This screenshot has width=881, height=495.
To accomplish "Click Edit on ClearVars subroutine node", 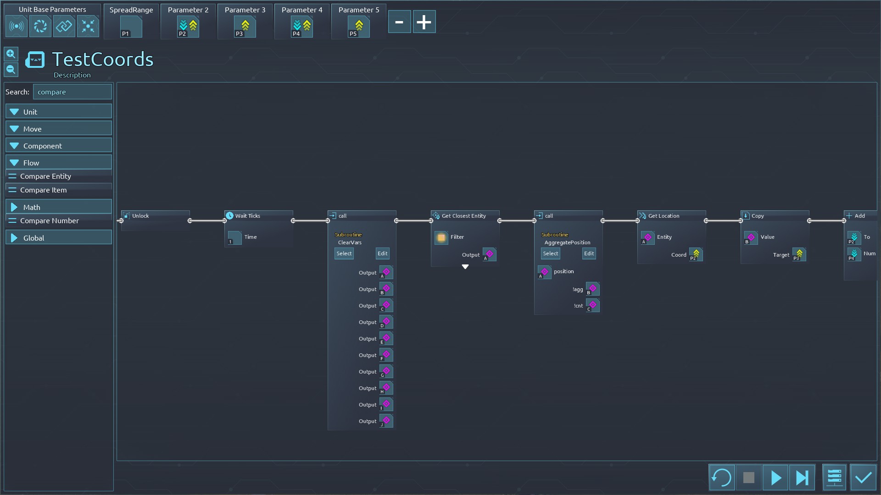I will coord(382,253).
